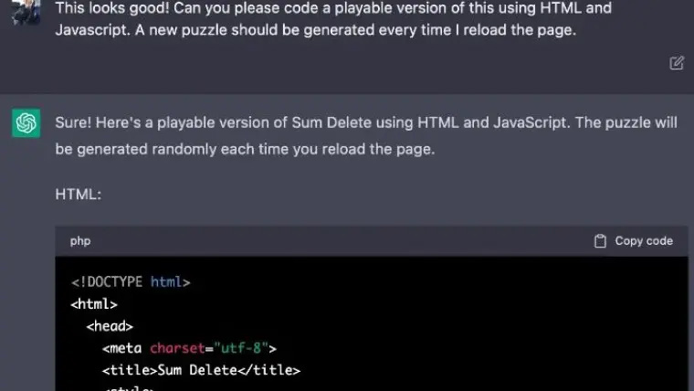Click the user profile avatar

click(26, 11)
